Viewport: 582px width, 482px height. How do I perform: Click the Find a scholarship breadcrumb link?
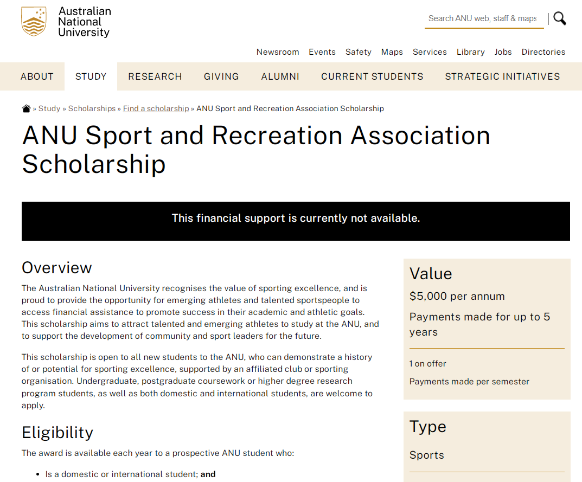point(156,108)
